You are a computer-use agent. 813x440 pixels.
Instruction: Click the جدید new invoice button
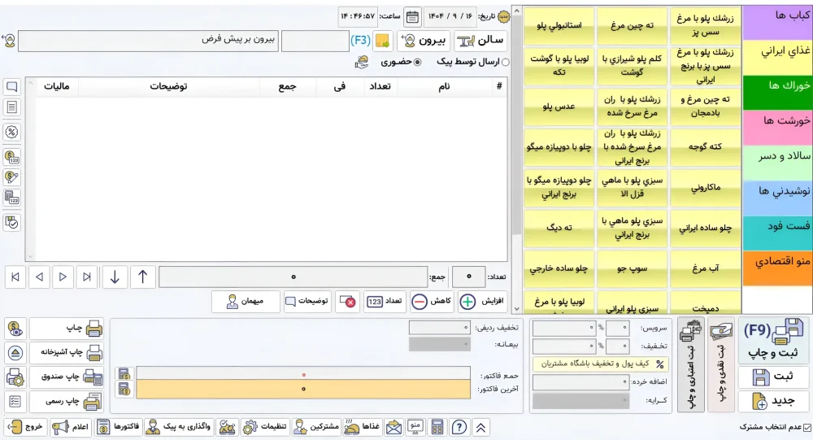coord(773,401)
